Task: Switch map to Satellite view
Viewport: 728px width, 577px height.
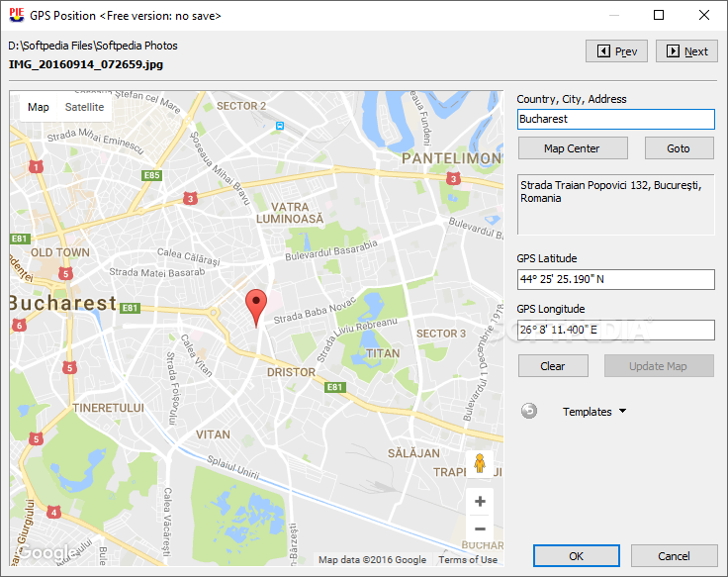Action: [84, 107]
